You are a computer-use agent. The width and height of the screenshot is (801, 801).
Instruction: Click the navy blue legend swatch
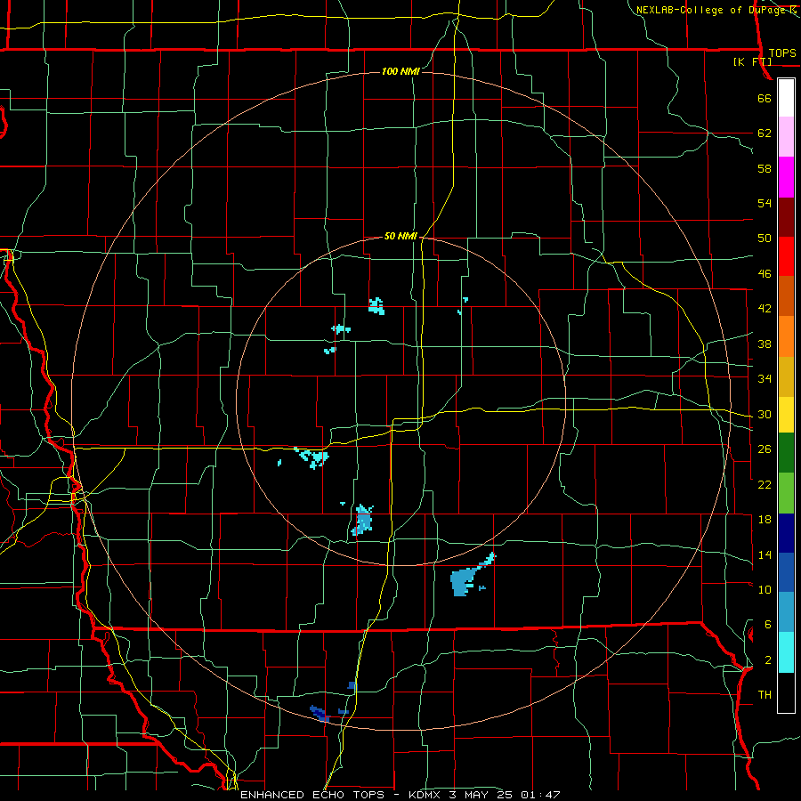786,533
